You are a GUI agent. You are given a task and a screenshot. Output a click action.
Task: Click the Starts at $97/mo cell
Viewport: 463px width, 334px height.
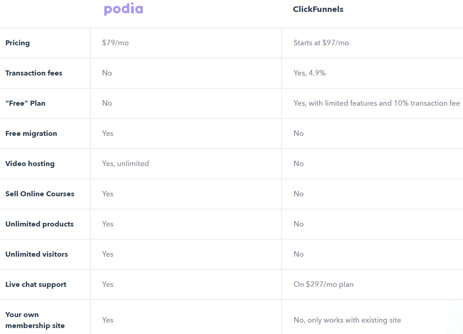[321, 43]
